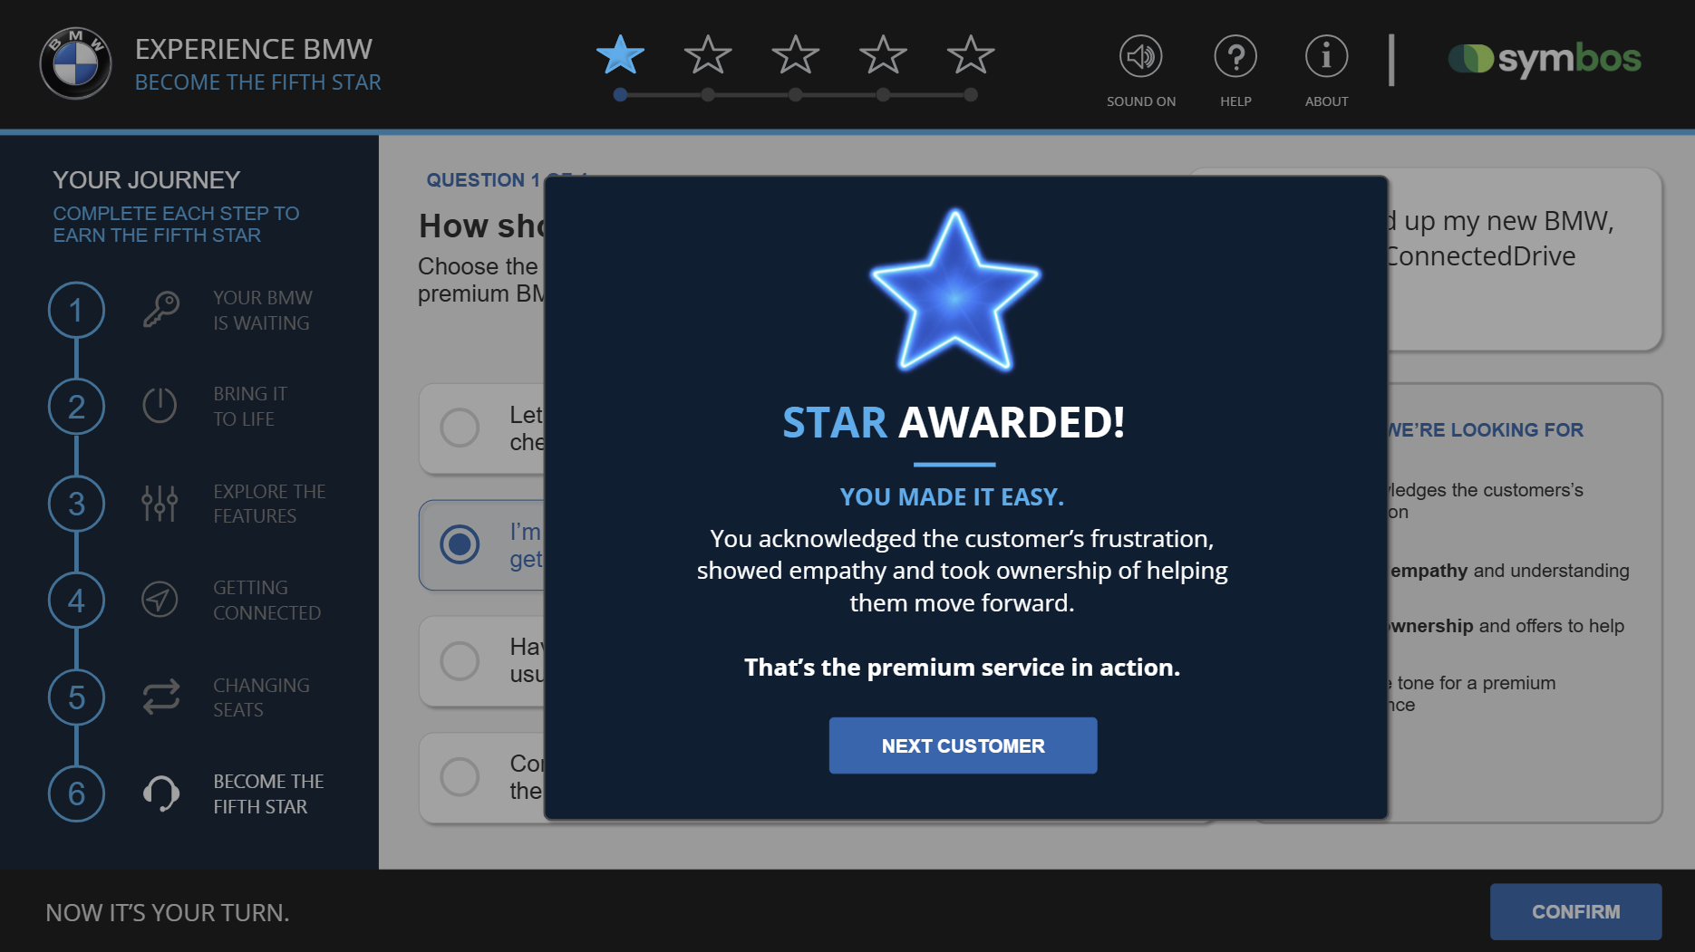Click the 'QUESTION 1' label
The width and height of the screenshot is (1695, 952).
(x=483, y=179)
